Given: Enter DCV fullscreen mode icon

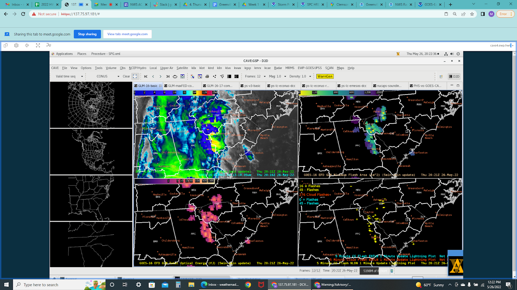Looking at the screenshot, I should [38, 45].
